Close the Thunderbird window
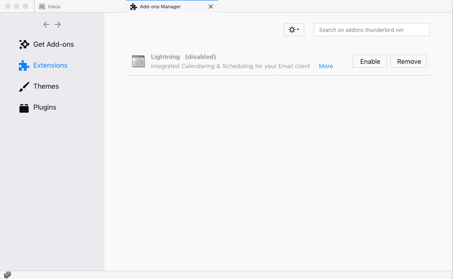The width and height of the screenshot is (453, 279). (8, 6)
